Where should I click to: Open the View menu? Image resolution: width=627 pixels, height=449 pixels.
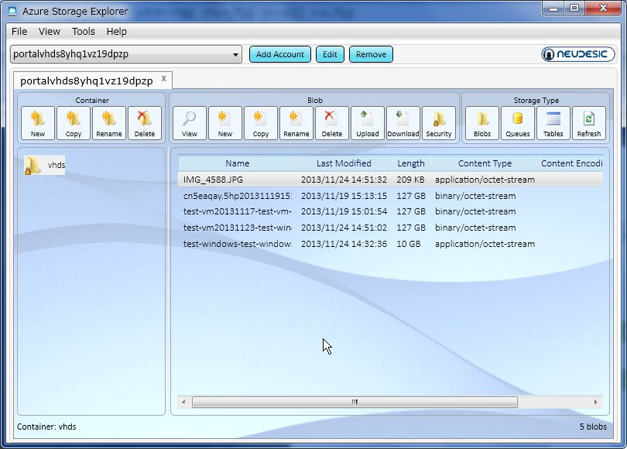click(x=50, y=31)
